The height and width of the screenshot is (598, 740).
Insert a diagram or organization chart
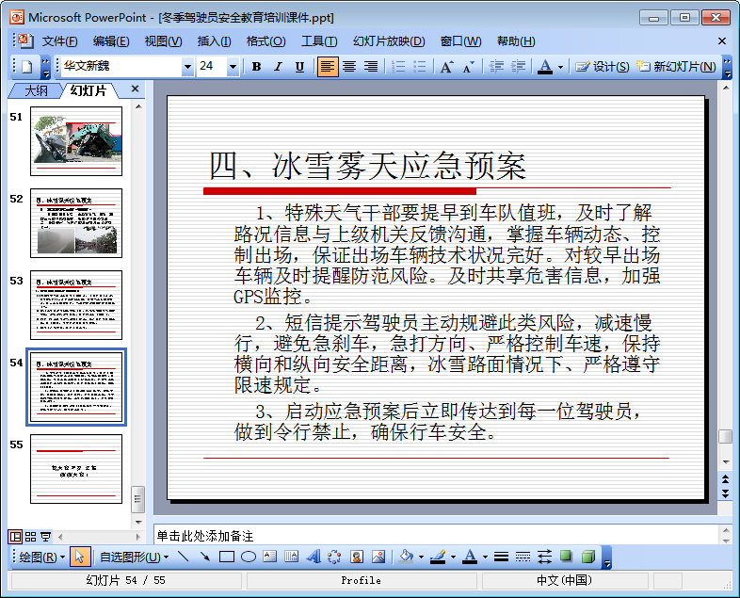pyautogui.click(x=334, y=557)
